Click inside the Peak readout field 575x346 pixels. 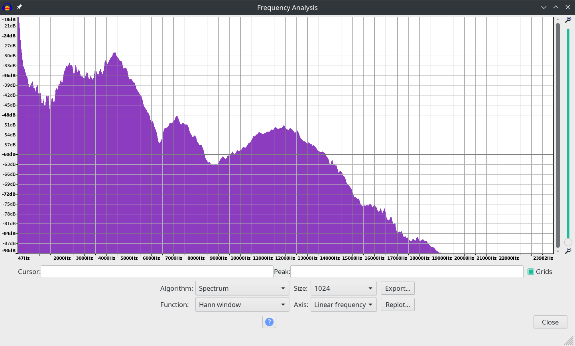coord(407,272)
